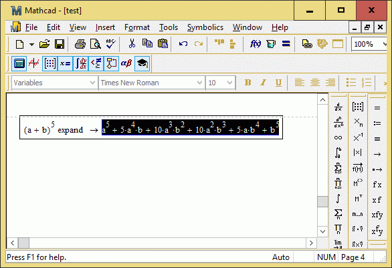Open the File menu
Viewport: 392px width, 268px height.
tap(31, 27)
